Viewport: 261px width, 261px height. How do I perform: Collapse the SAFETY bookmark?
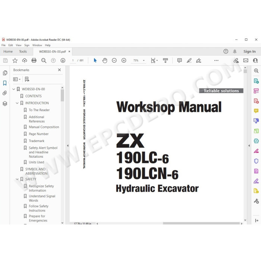(x=17, y=179)
